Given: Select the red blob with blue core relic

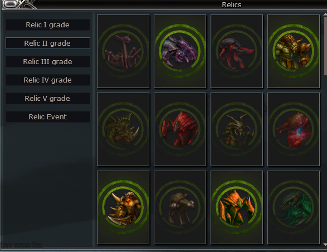Looking at the screenshot, I should [x=294, y=129].
